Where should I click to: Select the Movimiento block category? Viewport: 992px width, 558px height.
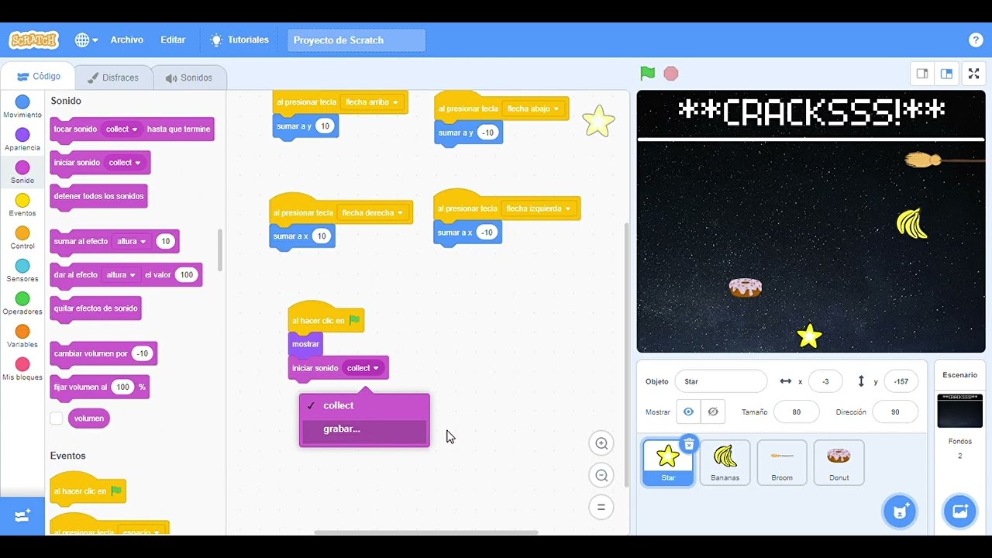[x=22, y=107]
